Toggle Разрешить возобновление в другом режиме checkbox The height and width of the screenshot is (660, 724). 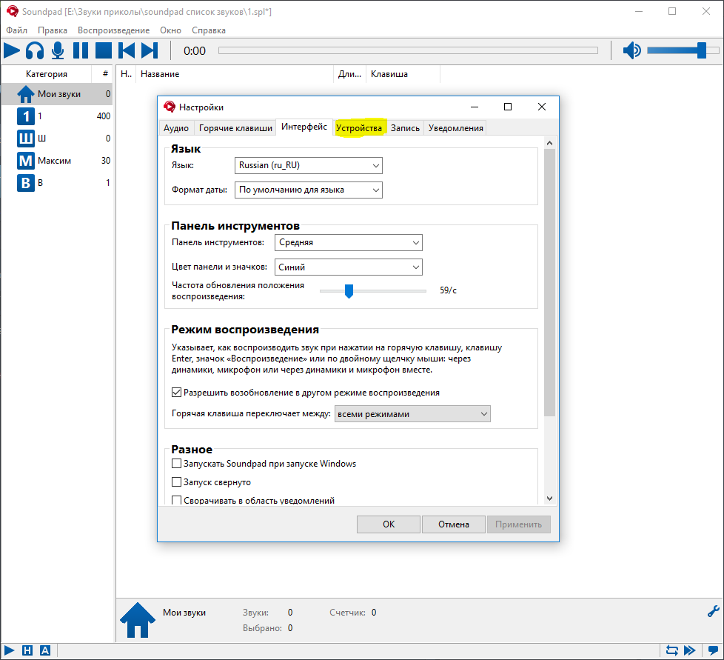(x=176, y=393)
